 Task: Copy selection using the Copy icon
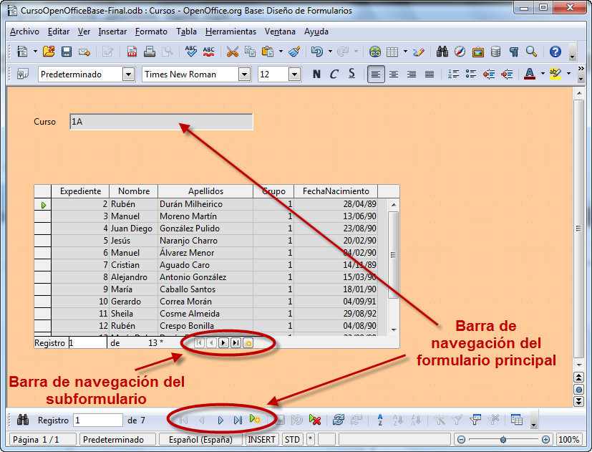(250, 52)
